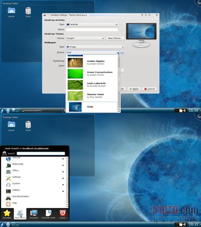Screen dimensions: 201x227
Task: Open System gear icon in launcher
Action: tap(8, 185)
